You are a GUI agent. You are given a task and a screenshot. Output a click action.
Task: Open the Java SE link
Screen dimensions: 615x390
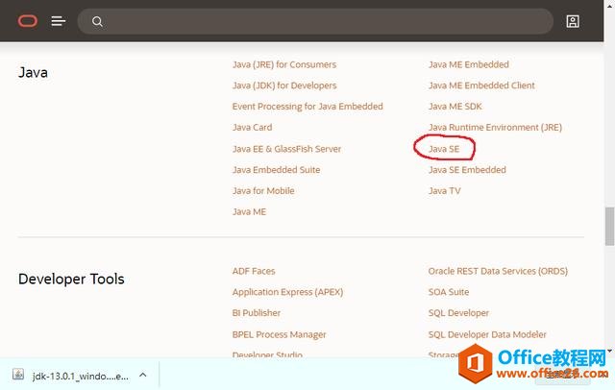[444, 149]
